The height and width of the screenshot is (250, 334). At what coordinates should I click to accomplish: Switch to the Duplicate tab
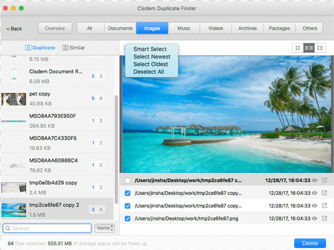[40, 48]
